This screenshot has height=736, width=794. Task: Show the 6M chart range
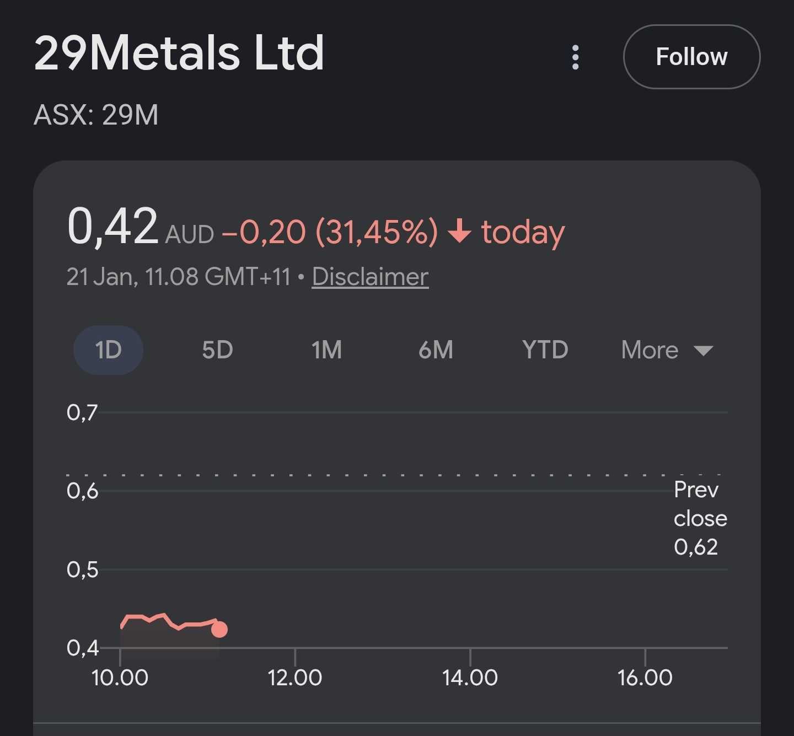[x=436, y=350]
